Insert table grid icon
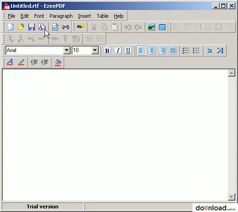Screen dimensions: 238x212 (x=162, y=27)
